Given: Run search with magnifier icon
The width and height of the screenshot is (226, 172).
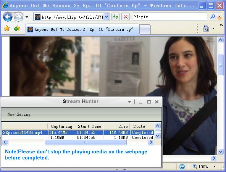Looking at the screenshot, I should pos(213,17).
